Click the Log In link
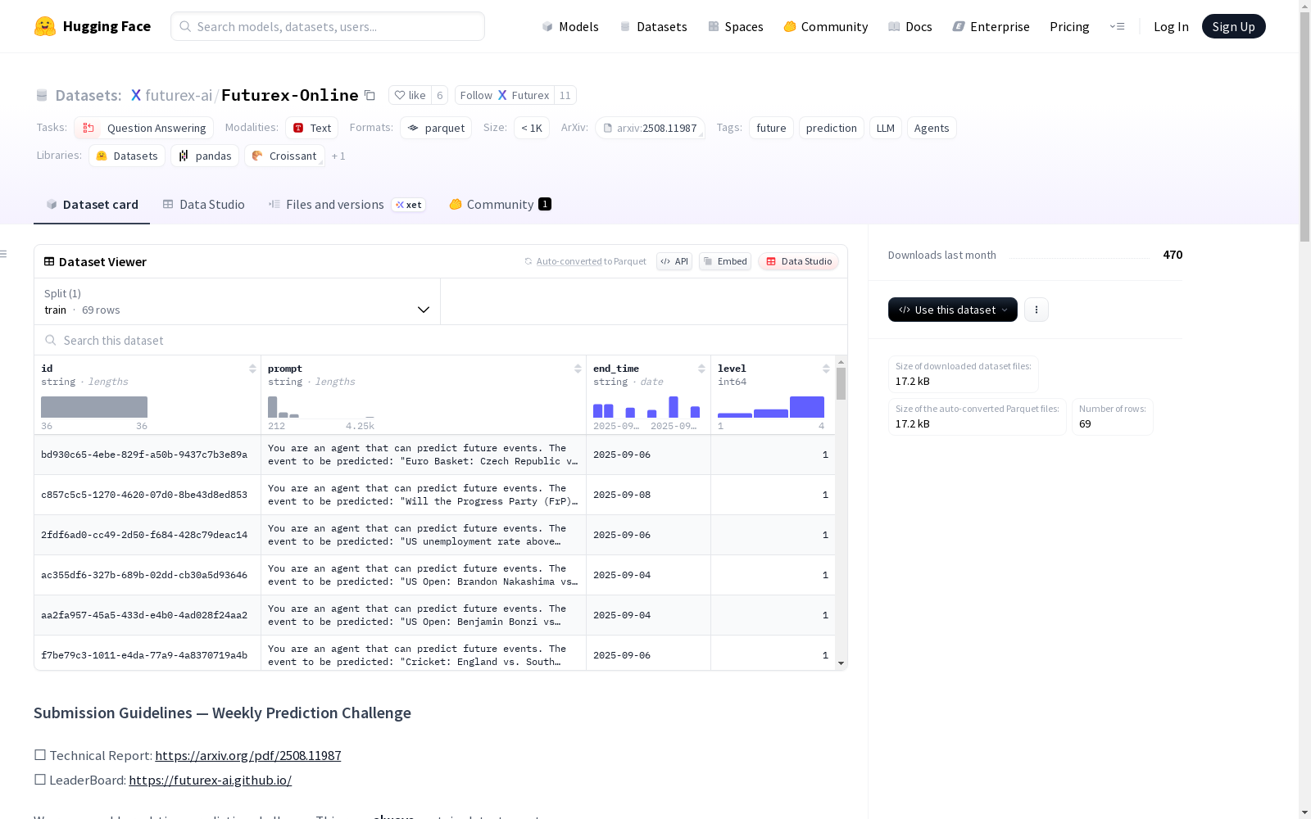Screen dimensions: 1311x819 [x=1171, y=26]
